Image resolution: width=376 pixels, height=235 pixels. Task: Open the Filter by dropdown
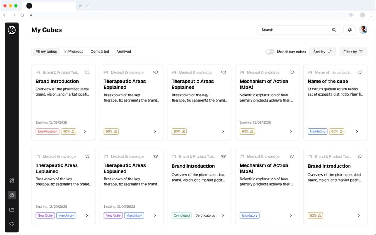coord(353,52)
